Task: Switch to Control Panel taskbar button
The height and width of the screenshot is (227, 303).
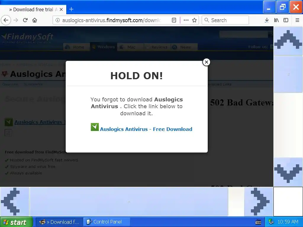Action: [x=107, y=222]
